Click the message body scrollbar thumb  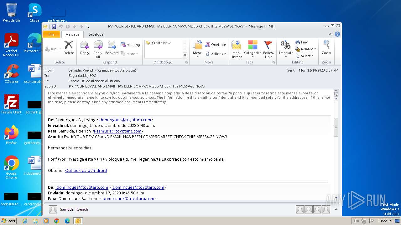(x=336, y=127)
